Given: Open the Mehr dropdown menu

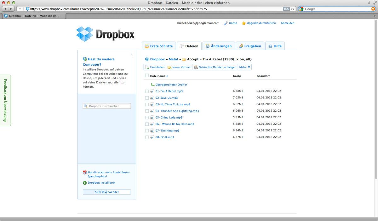Looking at the screenshot, I should point(245,67).
